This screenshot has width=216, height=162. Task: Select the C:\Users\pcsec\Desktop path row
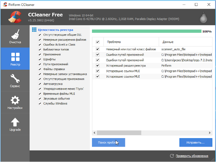(x=152, y=60)
